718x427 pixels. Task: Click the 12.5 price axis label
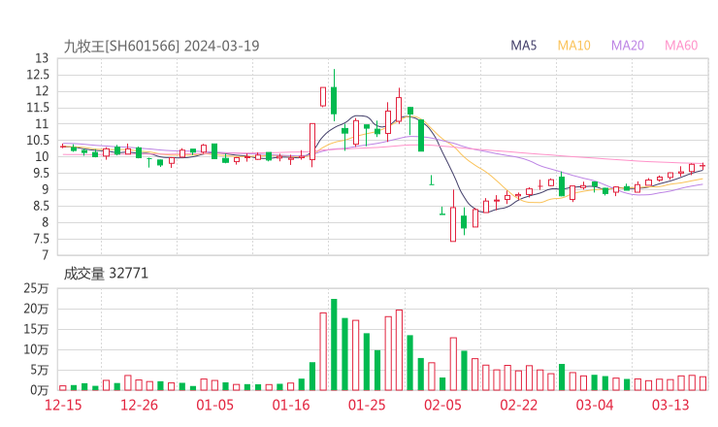(38, 75)
